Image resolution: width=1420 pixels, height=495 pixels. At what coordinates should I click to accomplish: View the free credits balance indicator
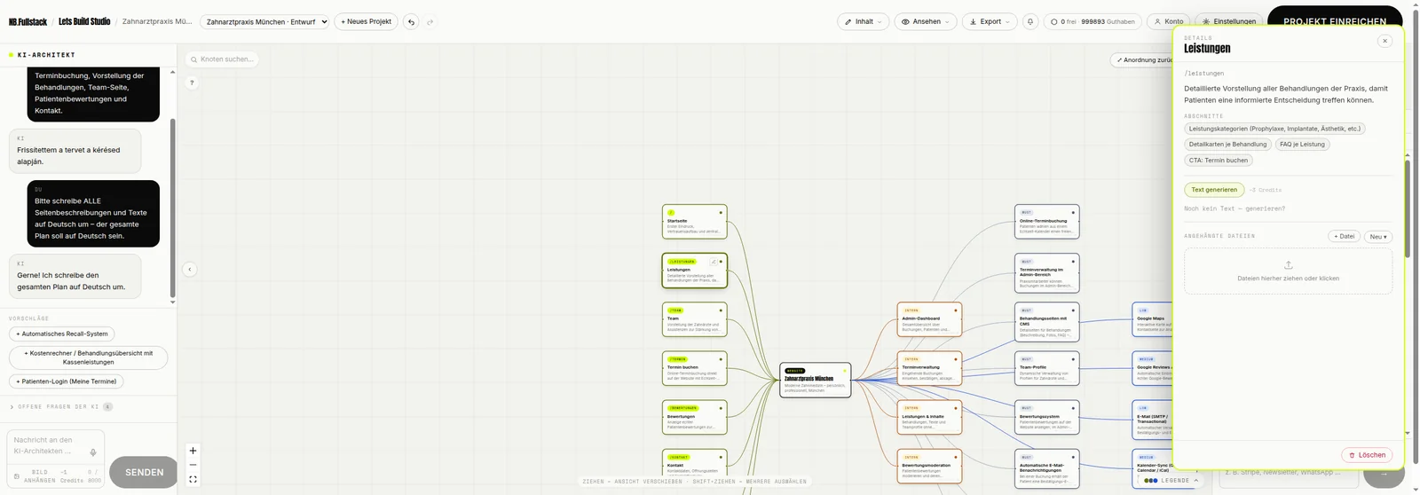[x=1092, y=21]
